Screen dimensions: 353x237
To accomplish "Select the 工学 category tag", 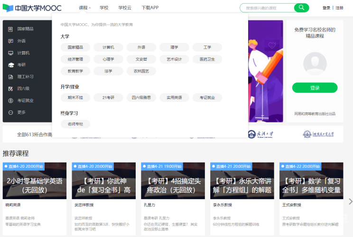I will 207,47.
